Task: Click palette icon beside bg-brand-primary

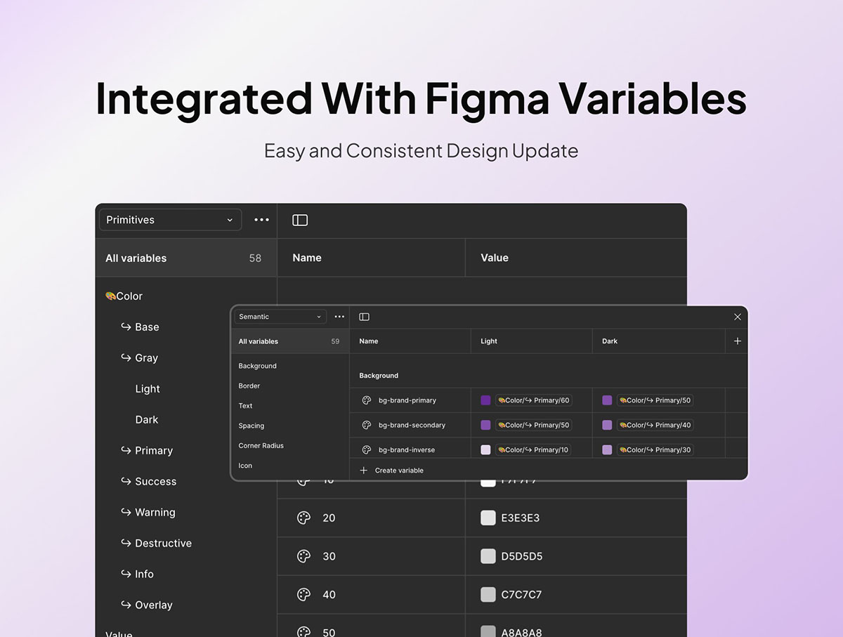Action: pos(366,400)
